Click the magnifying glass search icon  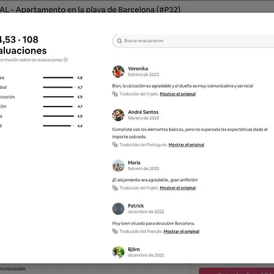(x=119, y=41)
